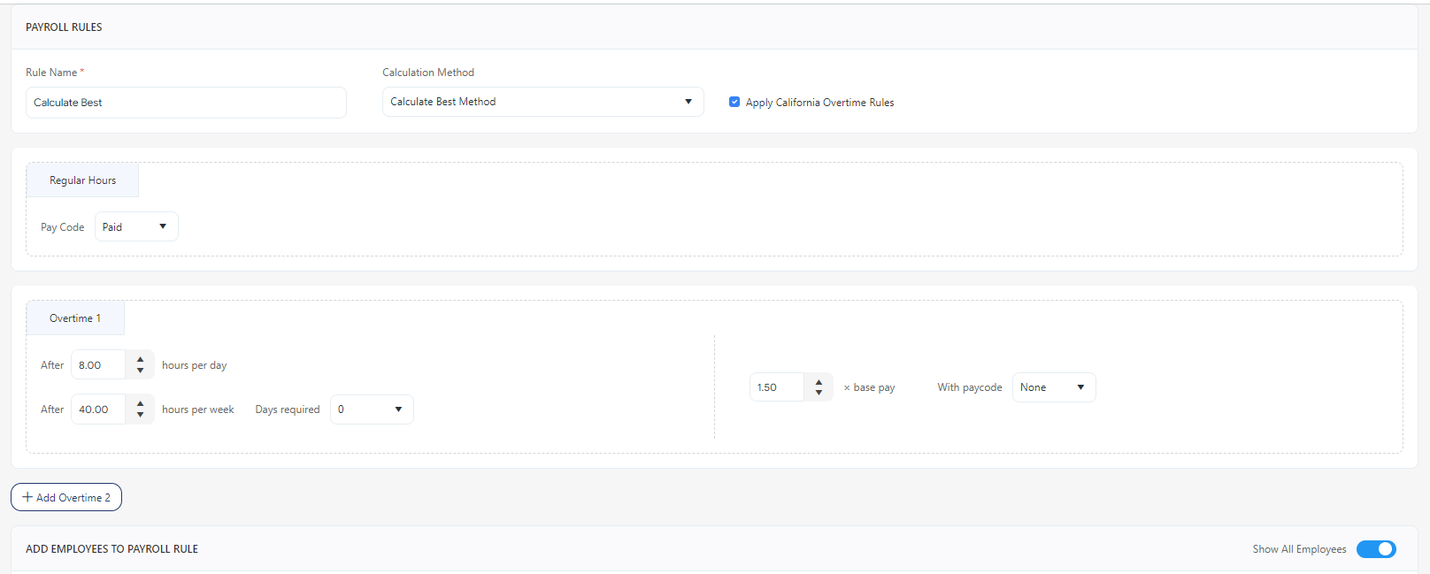Toggle Show All Employees switch

point(1375,549)
